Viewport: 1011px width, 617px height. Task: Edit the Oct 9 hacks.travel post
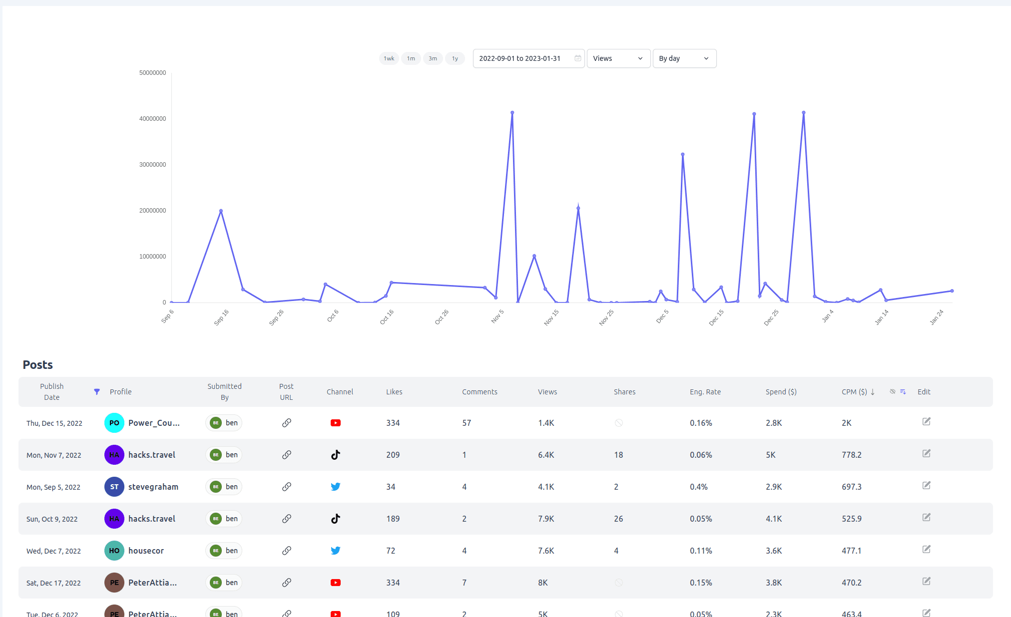927,518
